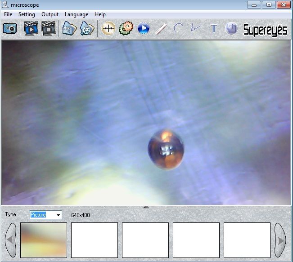Image resolution: width=293 pixels, height=262 pixels.
Task: Select the arc measurement tool
Action: [178, 28]
